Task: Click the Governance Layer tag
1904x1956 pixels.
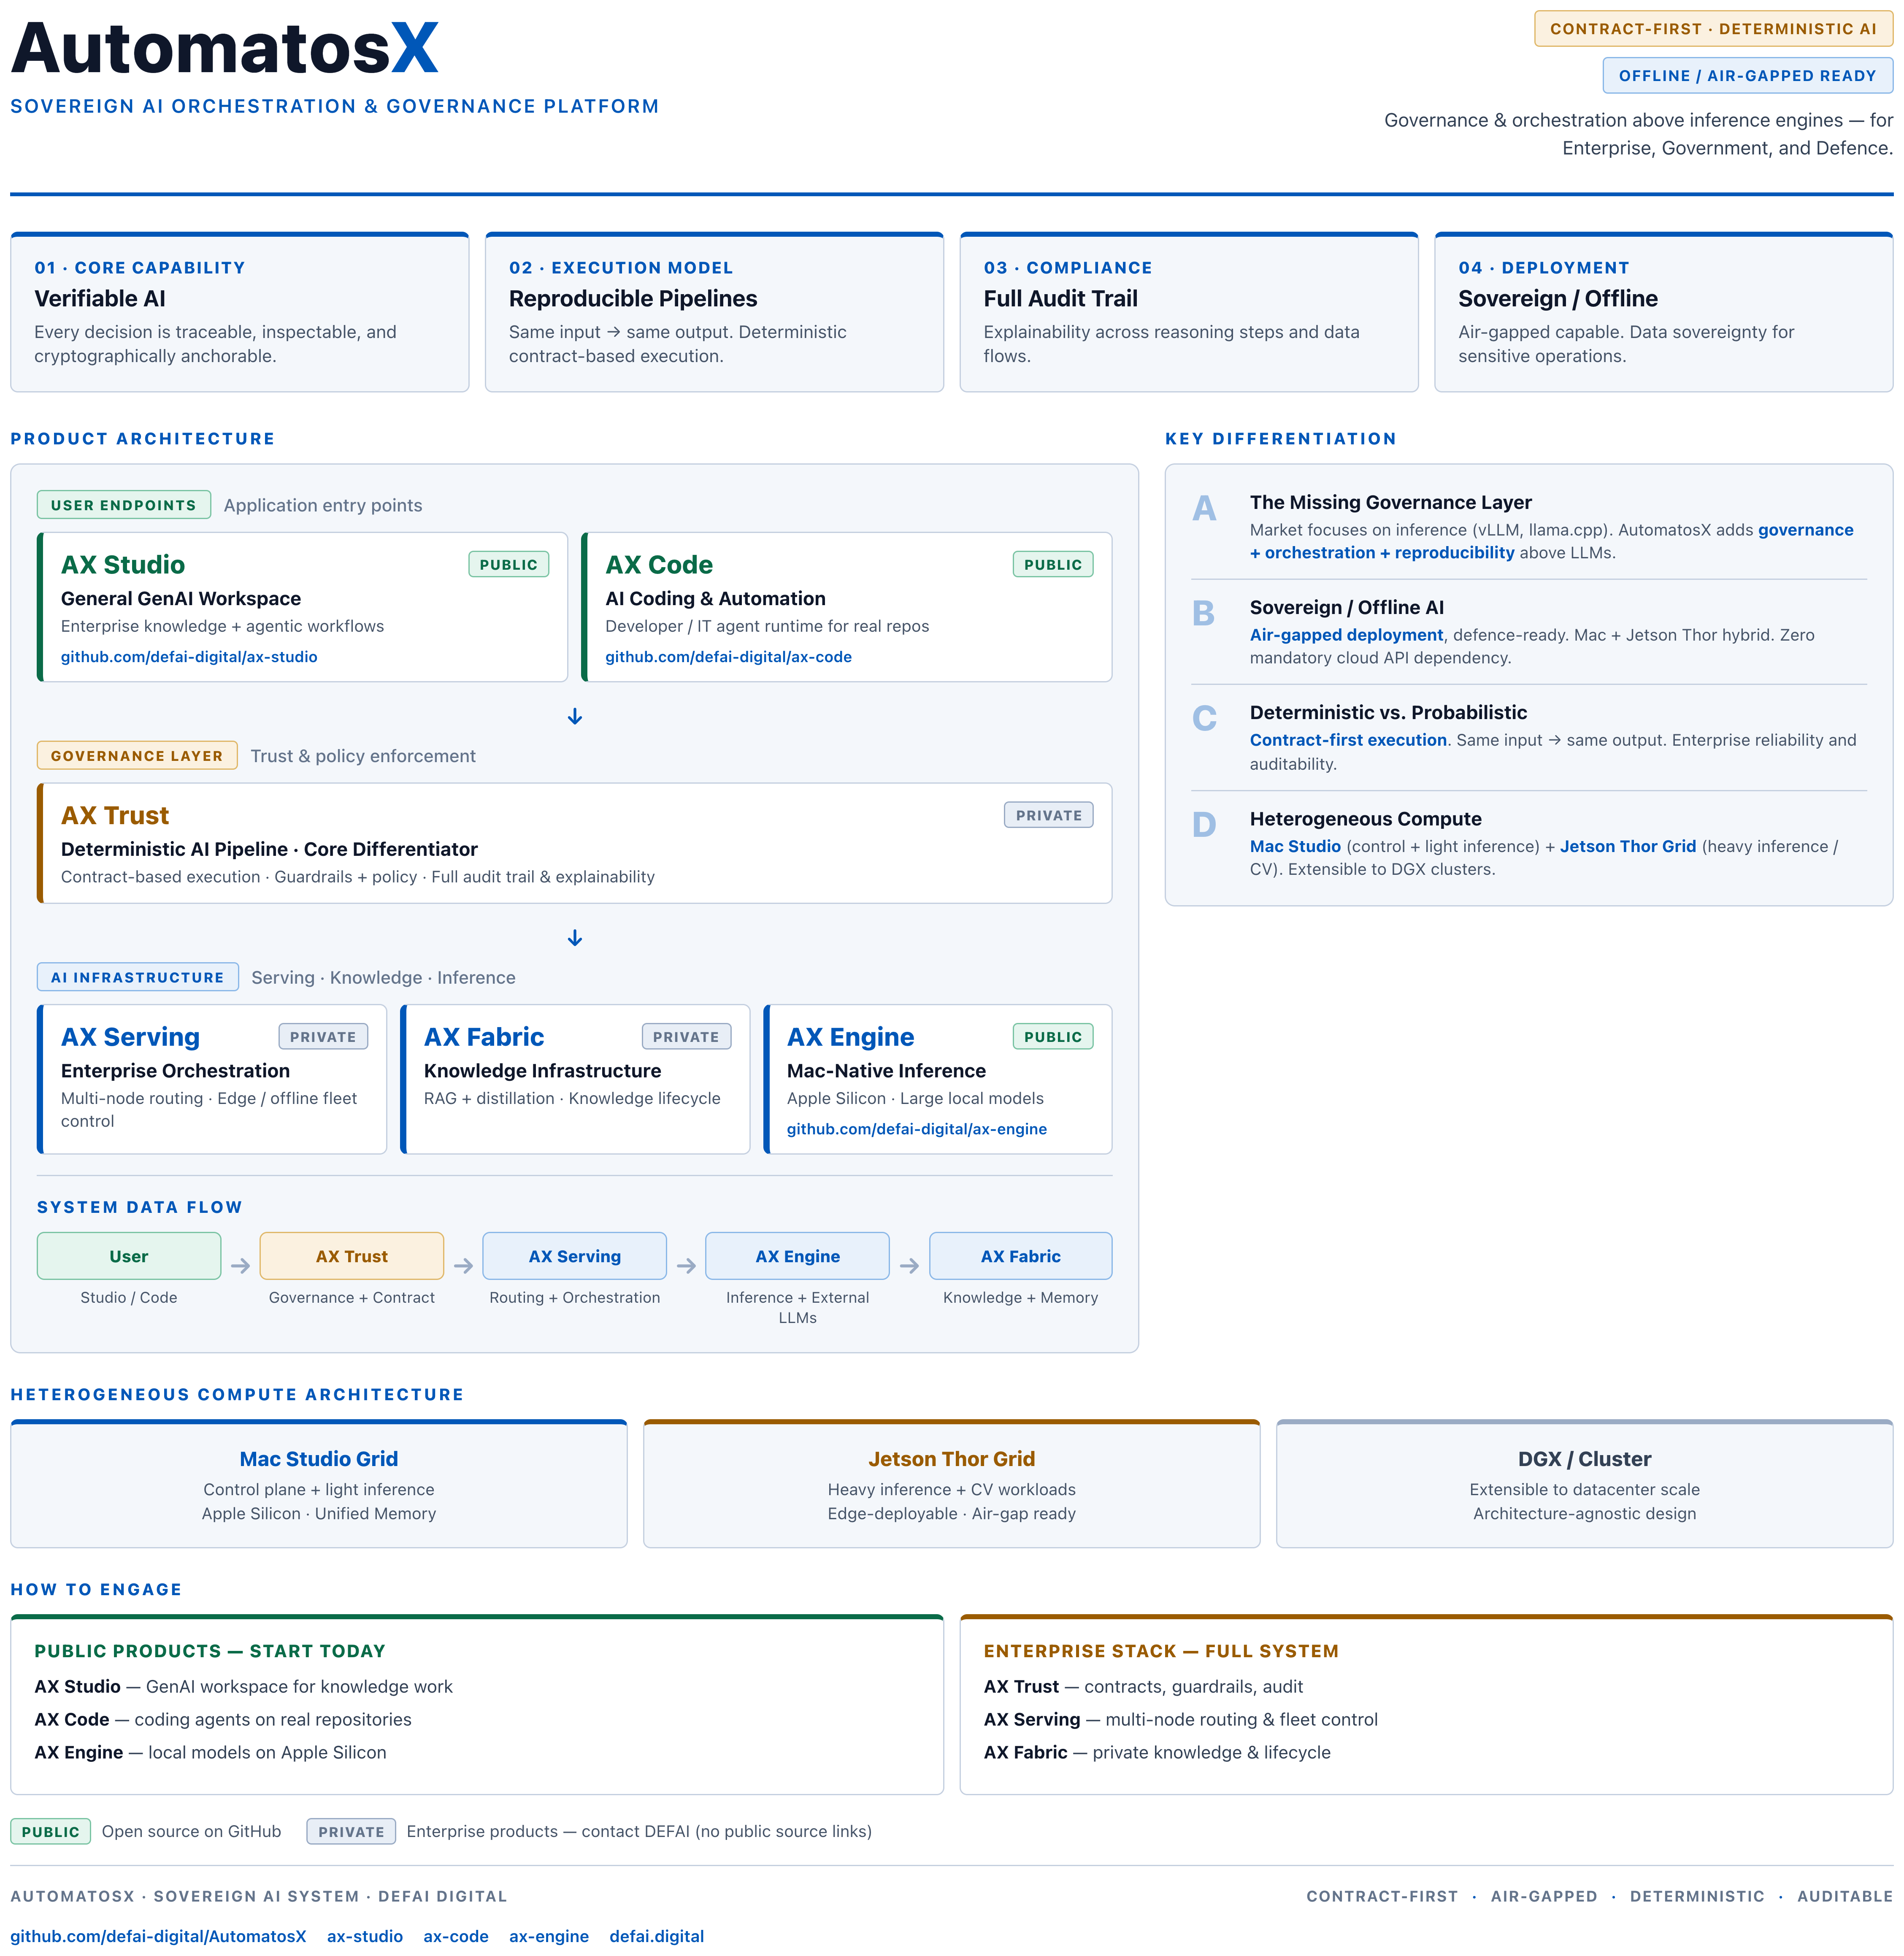Action: (137, 756)
